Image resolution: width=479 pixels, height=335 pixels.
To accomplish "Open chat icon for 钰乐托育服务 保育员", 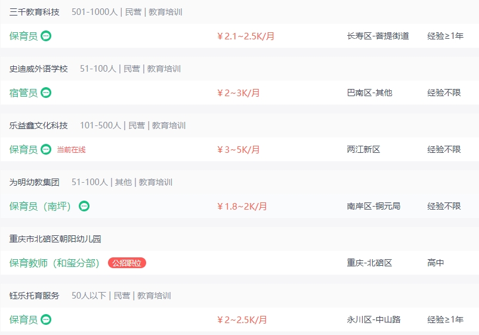I will point(46,319).
